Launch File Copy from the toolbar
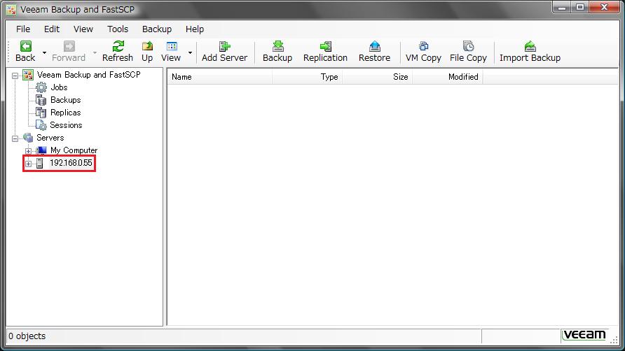The image size is (625, 351). 468,46
